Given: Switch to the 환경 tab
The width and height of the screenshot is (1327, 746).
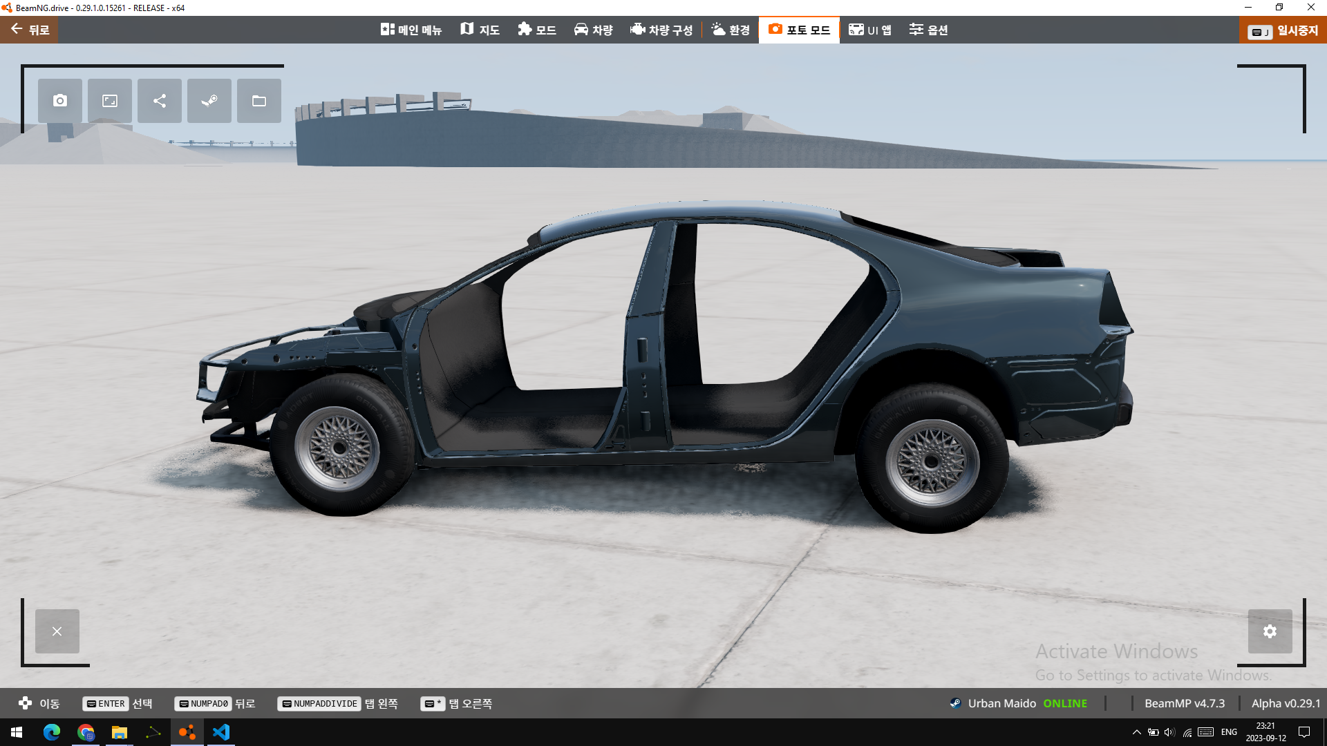Looking at the screenshot, I should pyautogui.click(x=731, y=30).
